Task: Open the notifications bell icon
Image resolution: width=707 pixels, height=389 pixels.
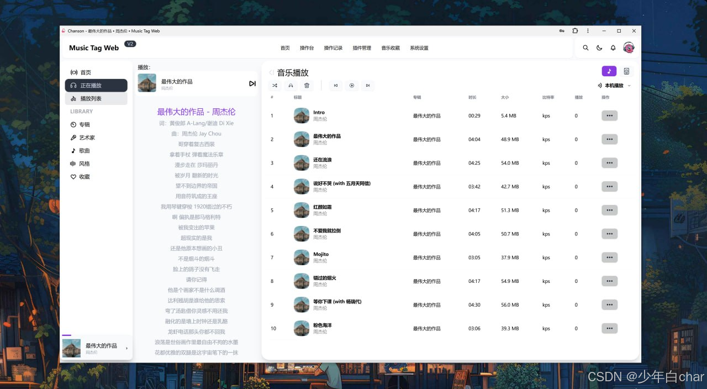Action: (613, 48)
